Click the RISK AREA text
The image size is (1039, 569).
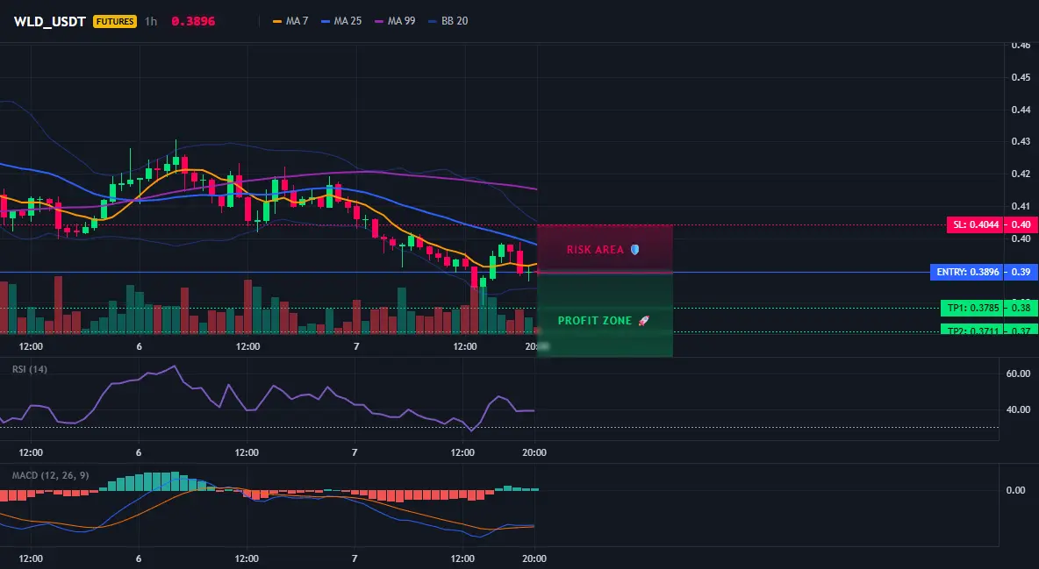click(595, 250)
